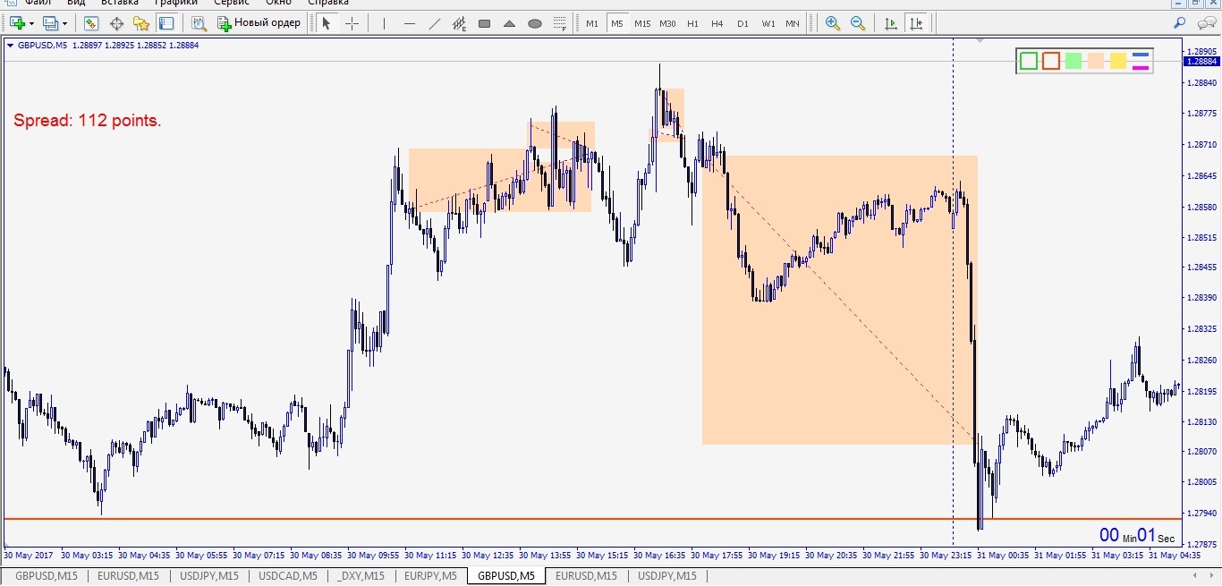
Task: Open the Market Watch window icon
Action: 90,23
